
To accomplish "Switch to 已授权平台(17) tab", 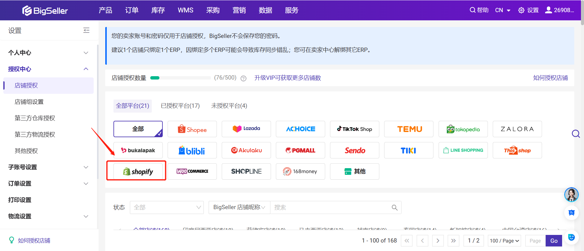I will [x=180, y=106].
